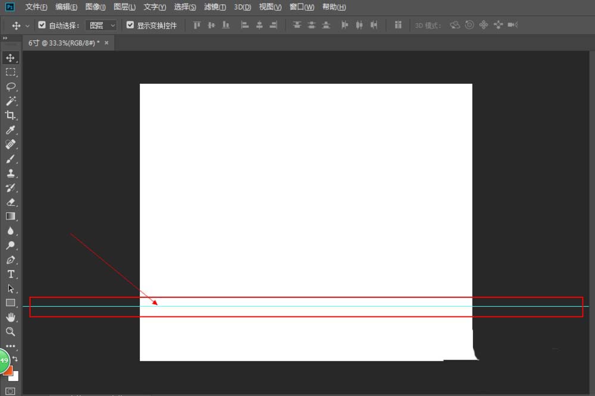The width and height of the screenshot is (595, 396).
Task: Align left edges in options bar
Action: (245, 25)
